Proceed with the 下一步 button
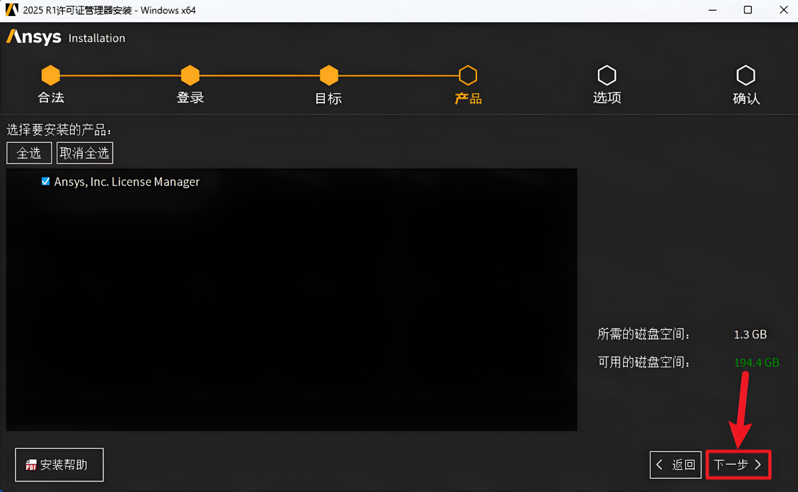Screen dimensions: 798x492 739,465
